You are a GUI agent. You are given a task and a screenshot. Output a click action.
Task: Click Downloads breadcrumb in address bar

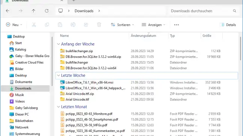[x=84, y=11]
